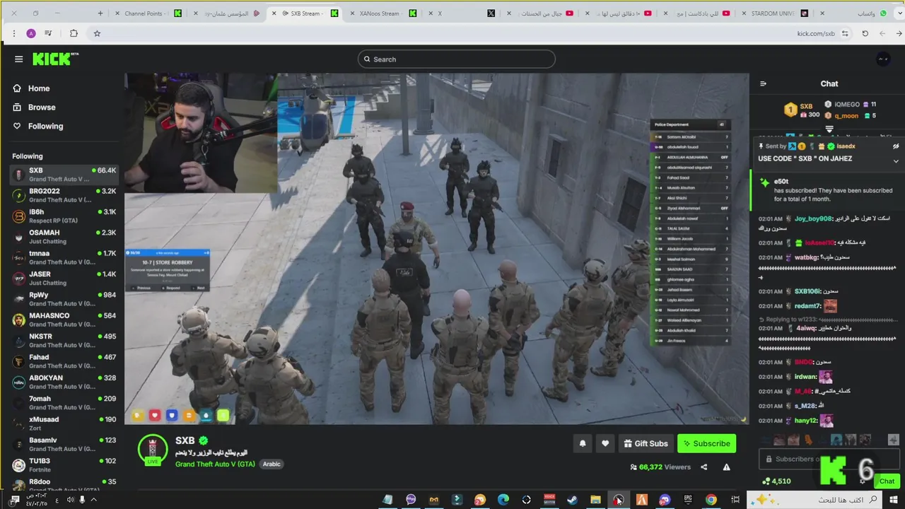Open File Explorer from taskbar
905x509 pixels.
tap(595, 500)
